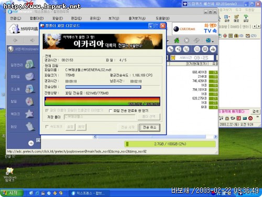The height and width of the screenshot is (197, 262).
Task: Click the camera icon in Genie bottom bar
Action: coord(233,118)
